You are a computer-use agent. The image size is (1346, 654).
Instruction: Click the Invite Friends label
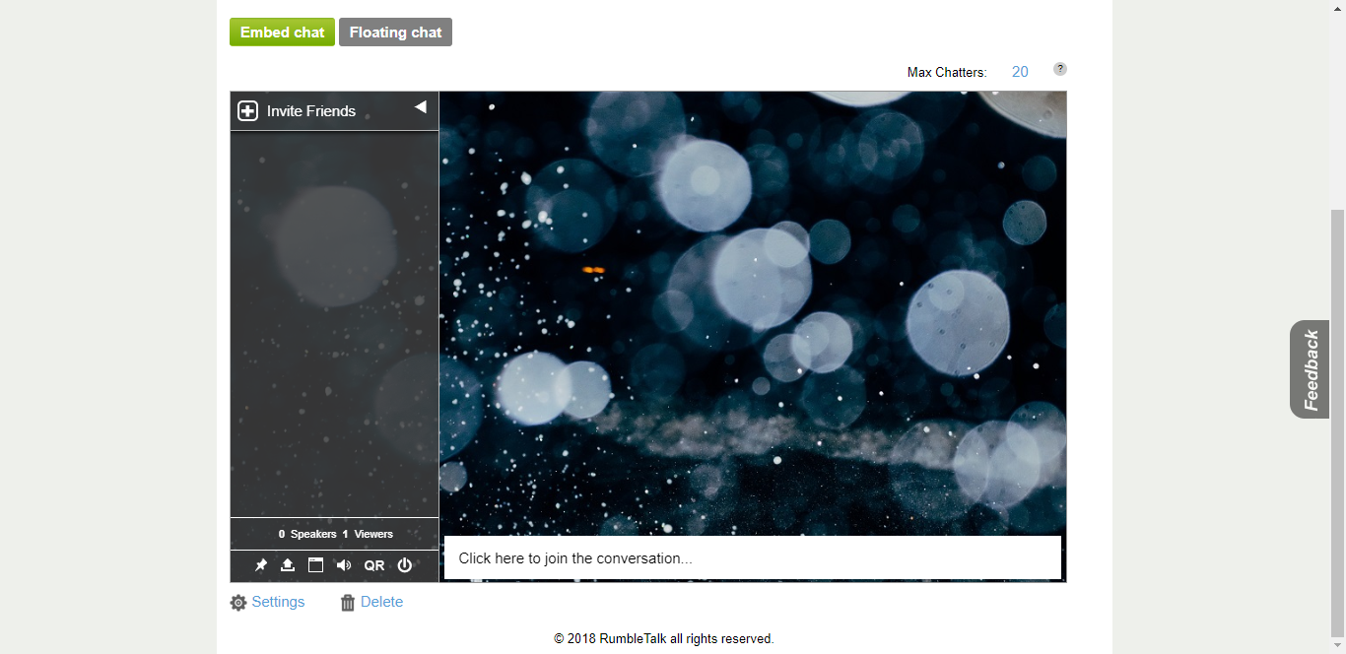click(311, 111)
